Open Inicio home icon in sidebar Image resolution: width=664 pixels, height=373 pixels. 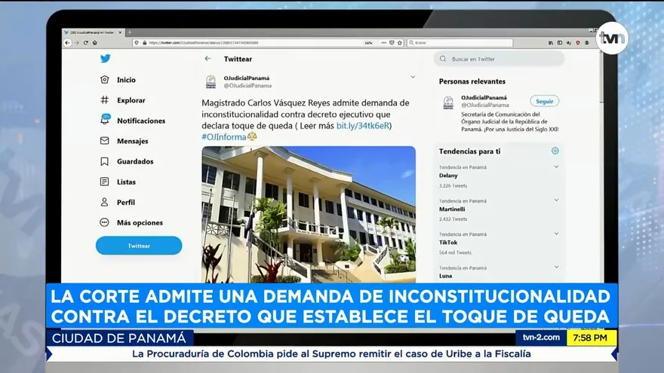click(x=105, y=80)
